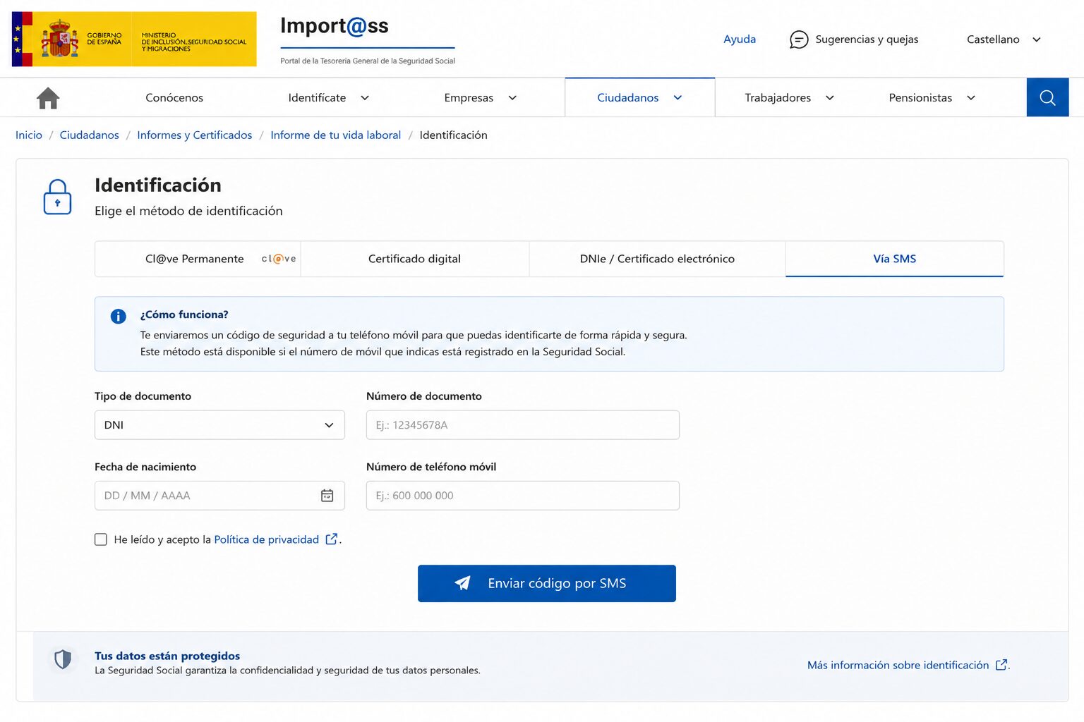Focus the Número de teléfono móvil field
This screenshot has height=722, width=1084.
click(x=523, y=496)
